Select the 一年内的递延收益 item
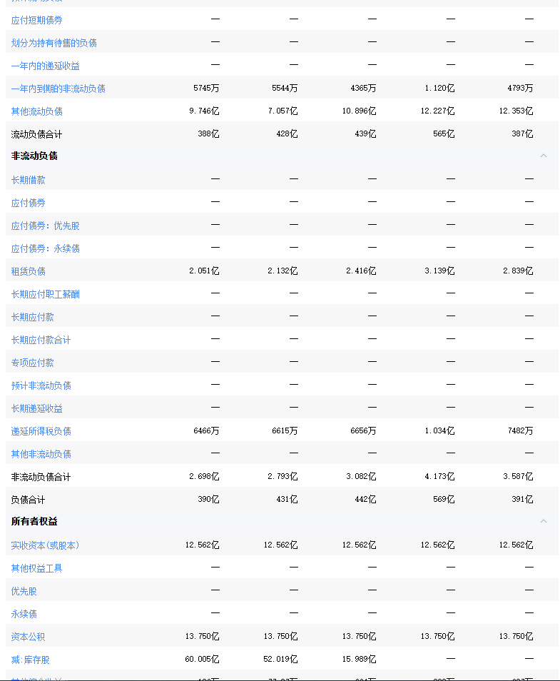Image resolution: width=560 pixels, height=681 pixels. [45, 66]
